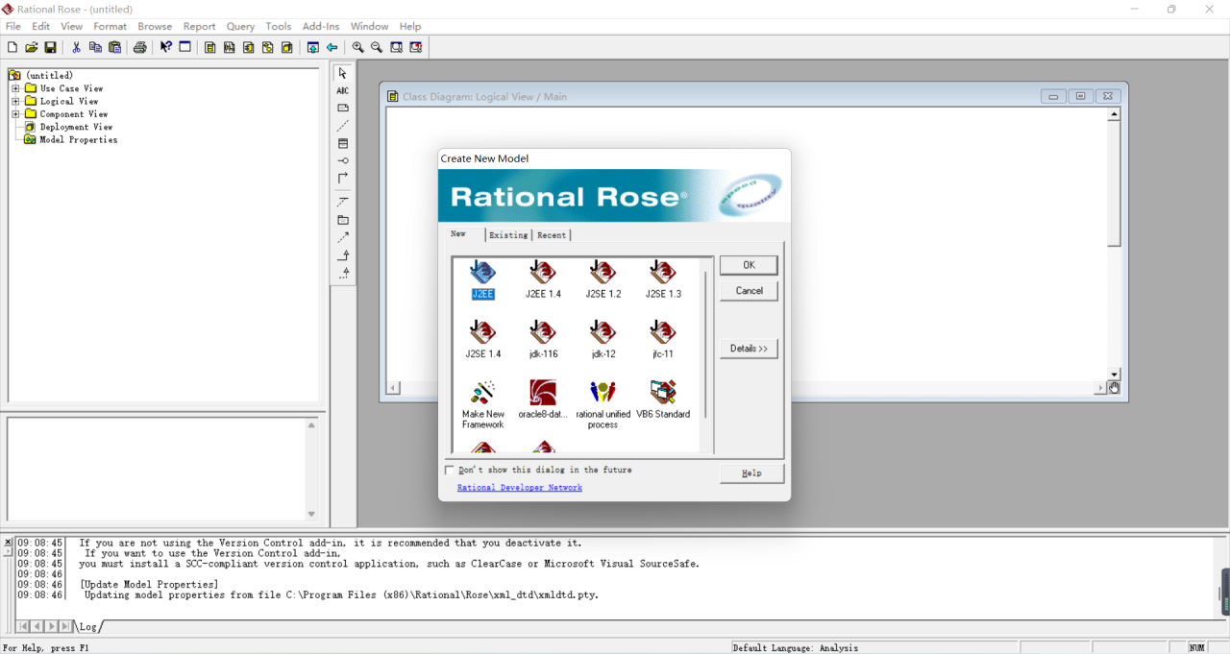This screenshot has height=654, width=1230.
Task: Open the Rational Developer Network link
Action: click(519, 488)
